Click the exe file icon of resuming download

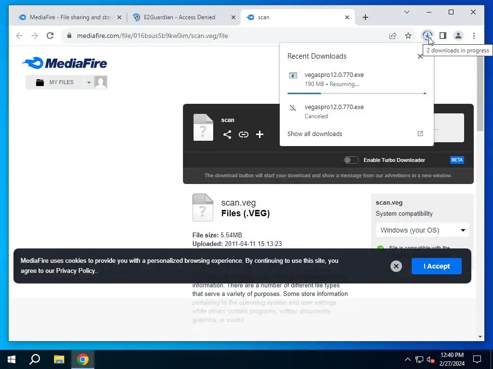tap(293, 75)
